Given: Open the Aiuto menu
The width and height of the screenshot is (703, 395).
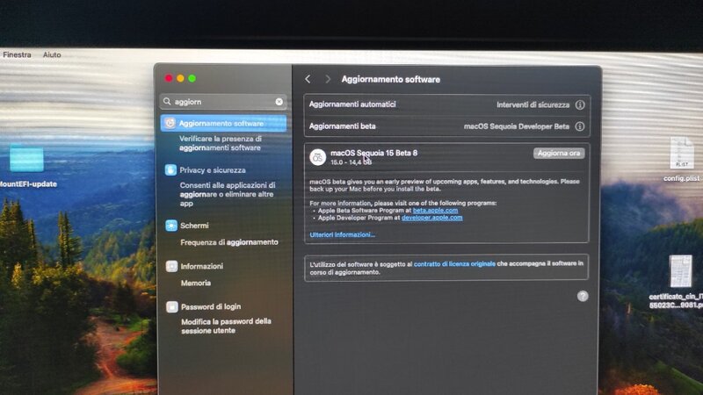Looking at the screenshot, I should click(x=52, y=54).
